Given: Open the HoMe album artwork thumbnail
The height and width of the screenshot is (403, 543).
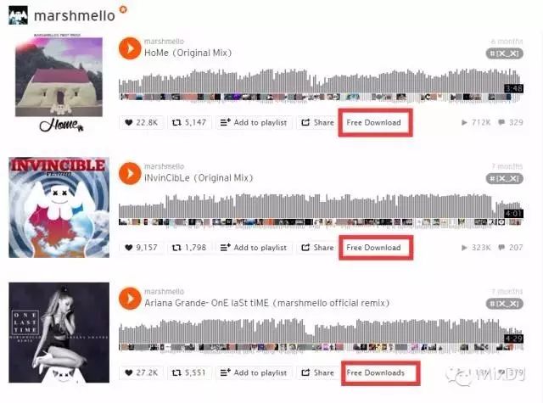Looking at the screenshot, I should click(59, 84).
